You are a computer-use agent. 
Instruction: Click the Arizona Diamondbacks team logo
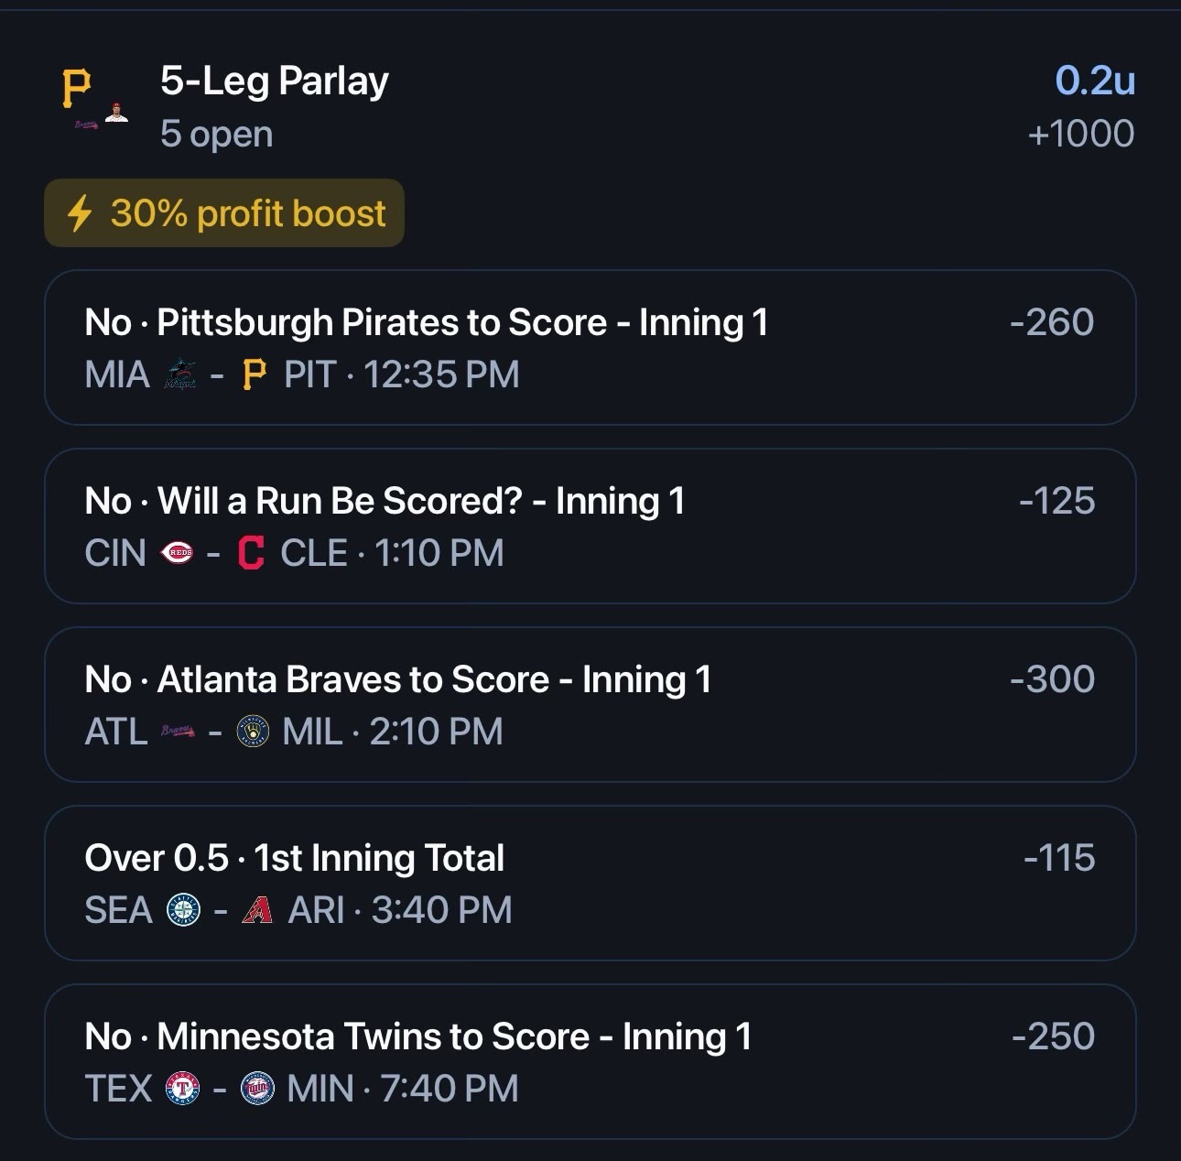coord(258,910)
